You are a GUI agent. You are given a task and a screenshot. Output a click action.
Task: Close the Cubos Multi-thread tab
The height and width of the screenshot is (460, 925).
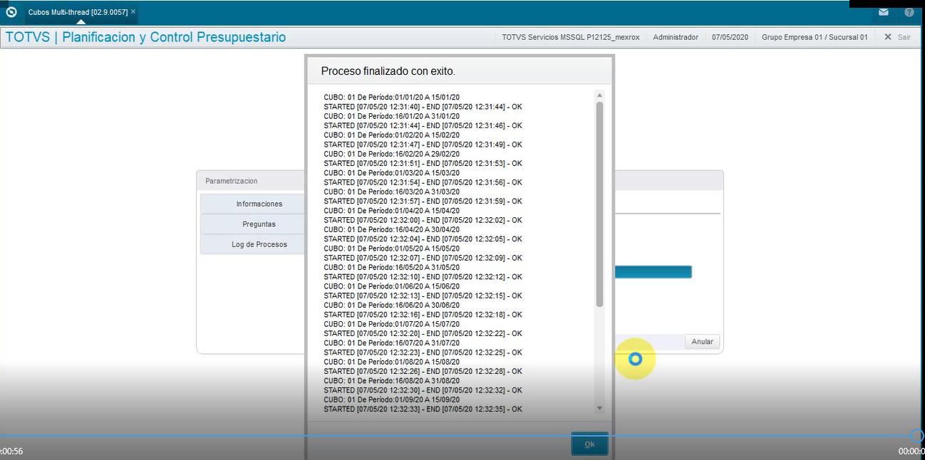[133, 11]
